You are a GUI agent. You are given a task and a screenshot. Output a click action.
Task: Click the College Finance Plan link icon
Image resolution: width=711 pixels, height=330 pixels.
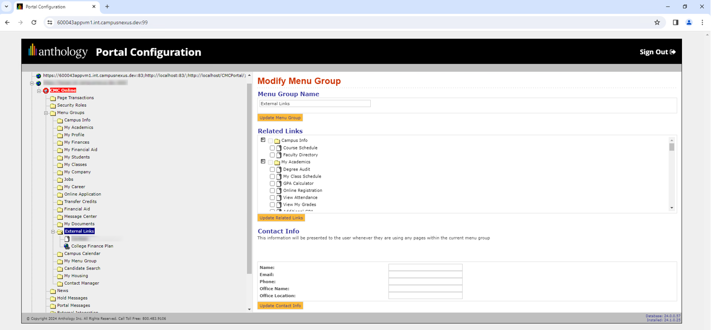click(x=67, y=246)
